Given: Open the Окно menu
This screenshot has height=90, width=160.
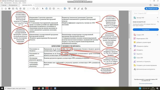Looking at the screenshot, I should 20,3.
